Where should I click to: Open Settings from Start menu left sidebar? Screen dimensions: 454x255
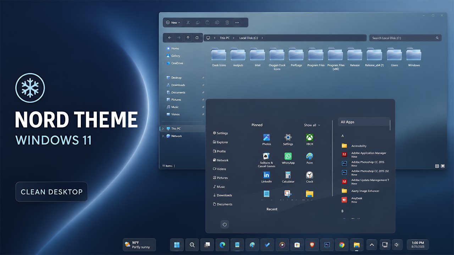220,133
